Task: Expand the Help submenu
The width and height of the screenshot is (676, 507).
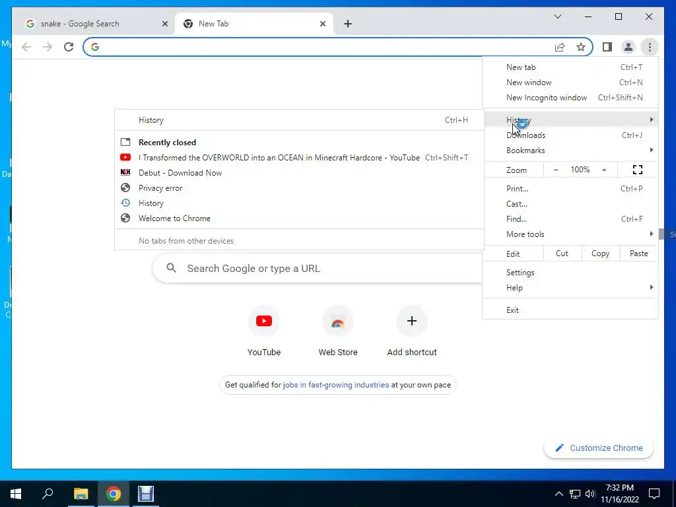Action: tap(570, 288)
